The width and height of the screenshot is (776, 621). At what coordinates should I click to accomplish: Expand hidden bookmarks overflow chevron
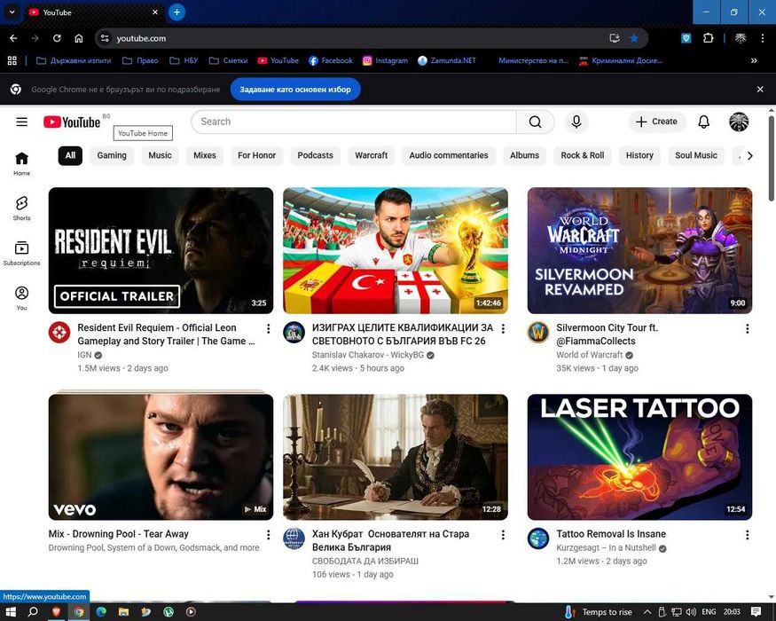[x=754, y=61]
